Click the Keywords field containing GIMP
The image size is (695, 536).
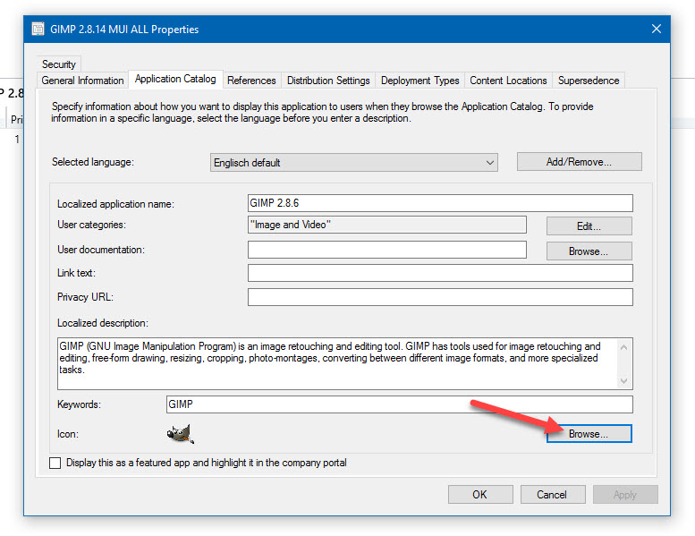point(399,404)
